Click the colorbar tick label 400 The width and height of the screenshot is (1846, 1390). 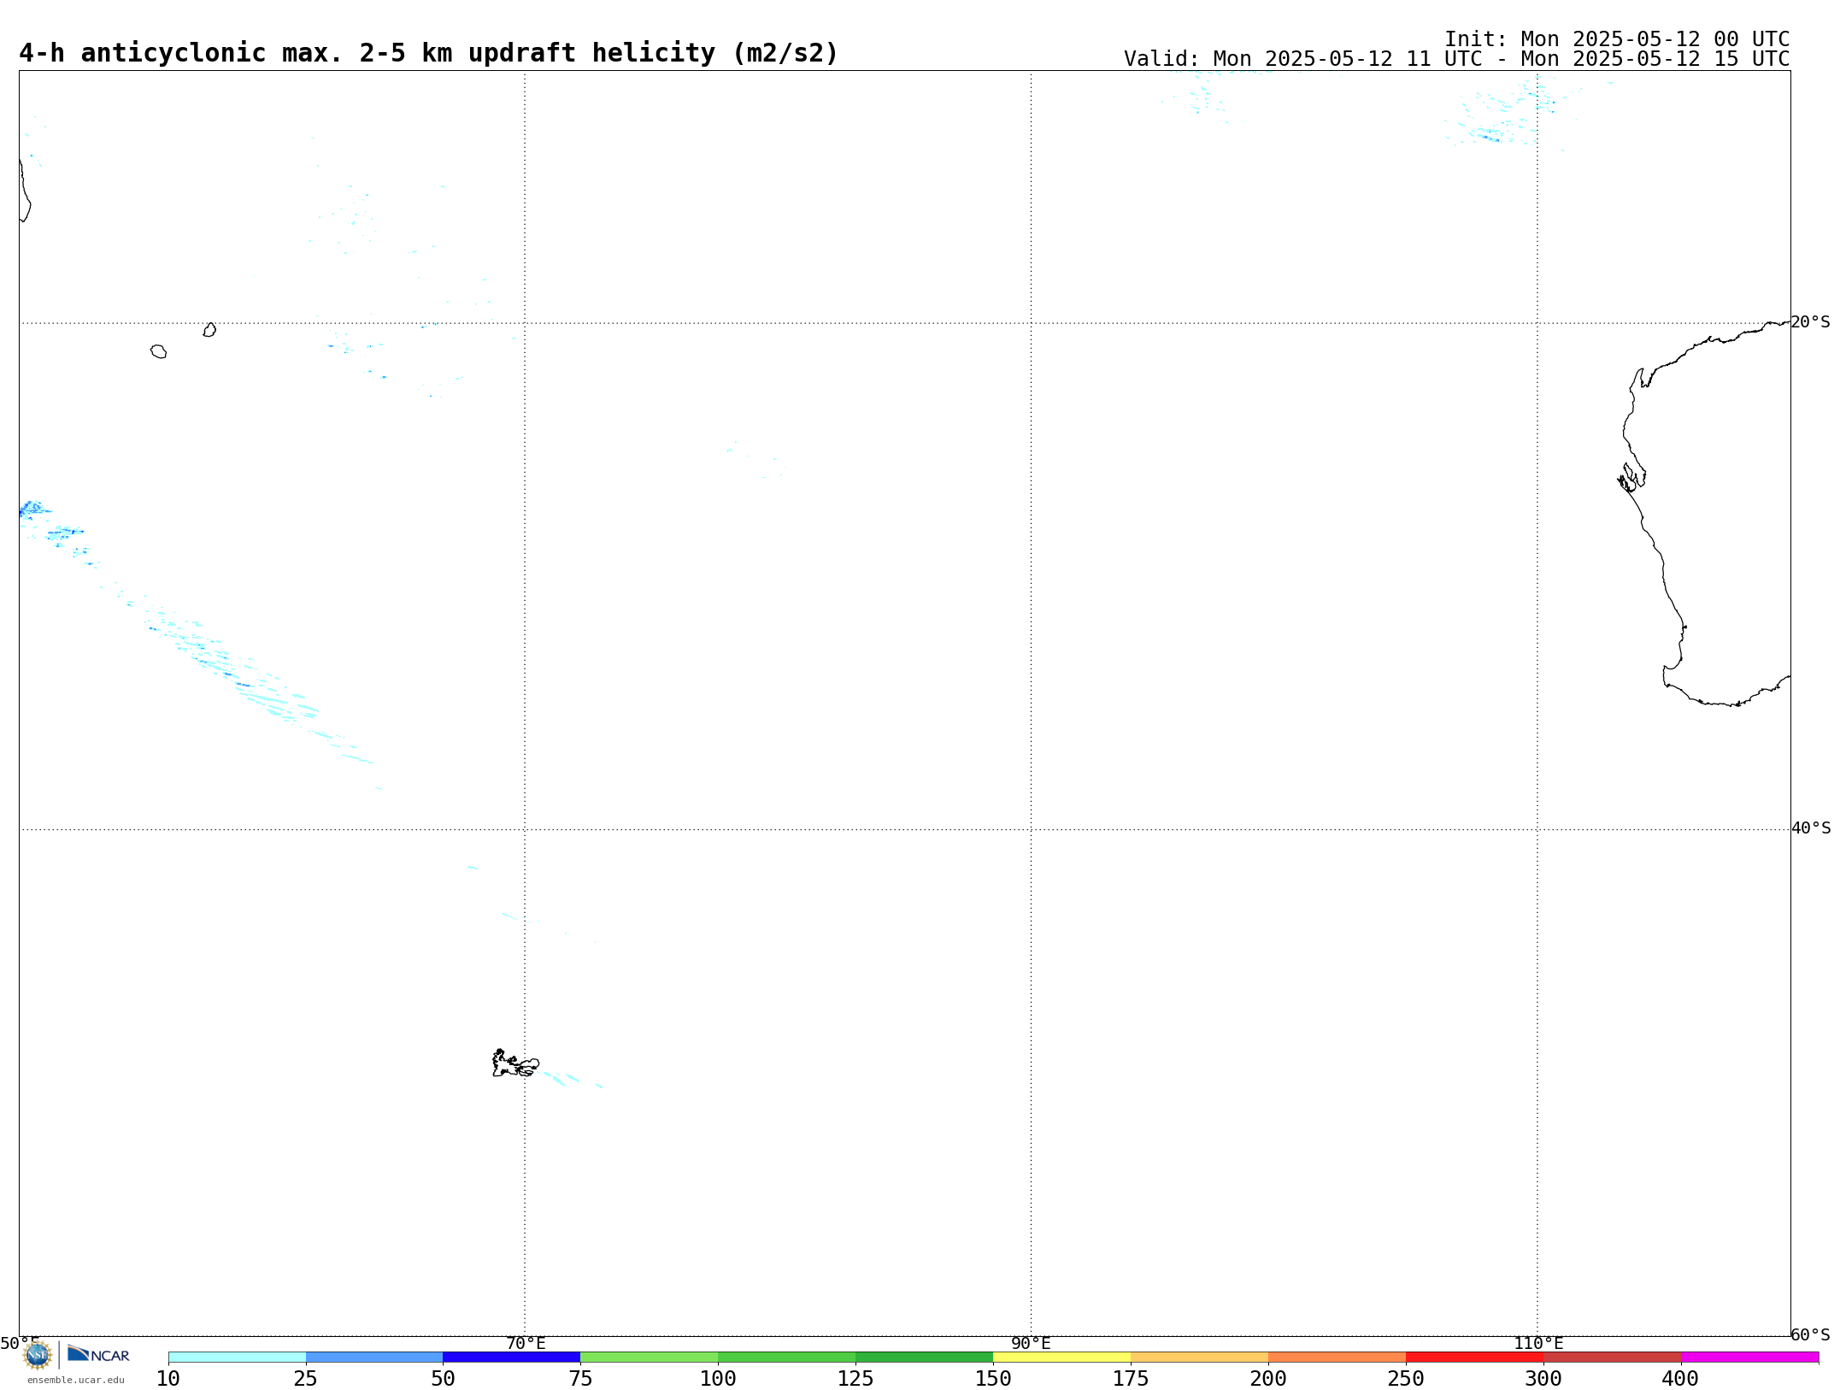1681,1379
